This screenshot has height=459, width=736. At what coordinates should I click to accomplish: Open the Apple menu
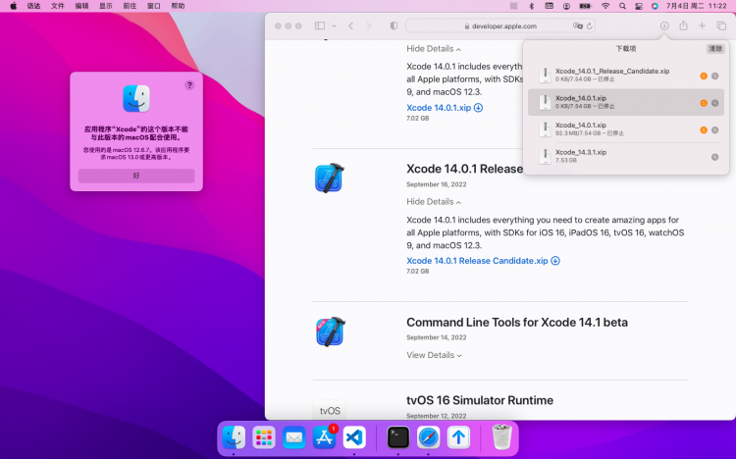[13, 6]
